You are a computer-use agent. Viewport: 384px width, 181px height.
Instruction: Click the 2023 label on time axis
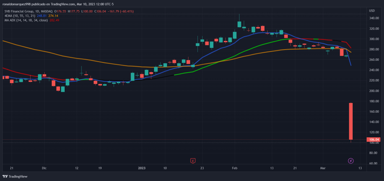pos(142,168)
